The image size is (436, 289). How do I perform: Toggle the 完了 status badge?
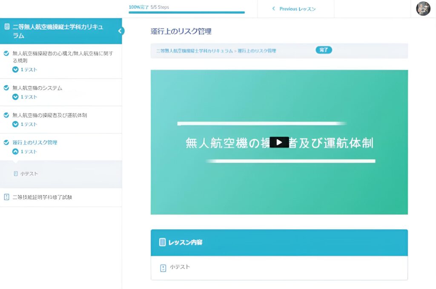324,50
